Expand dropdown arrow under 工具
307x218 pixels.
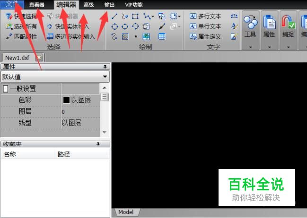250,47
